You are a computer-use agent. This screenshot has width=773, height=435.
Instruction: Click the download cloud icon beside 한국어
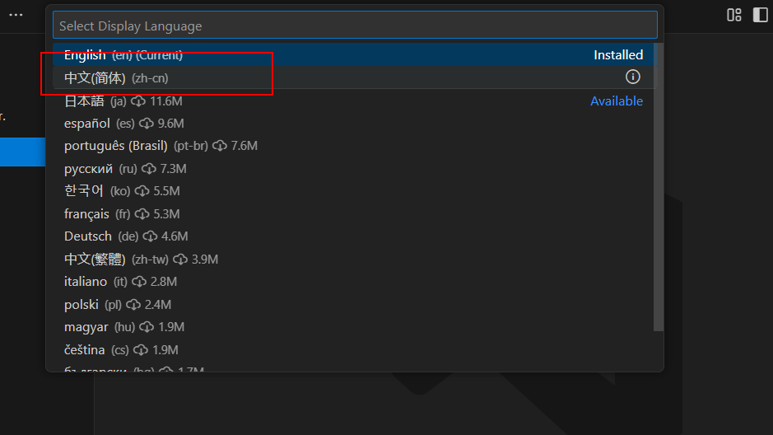142,191
